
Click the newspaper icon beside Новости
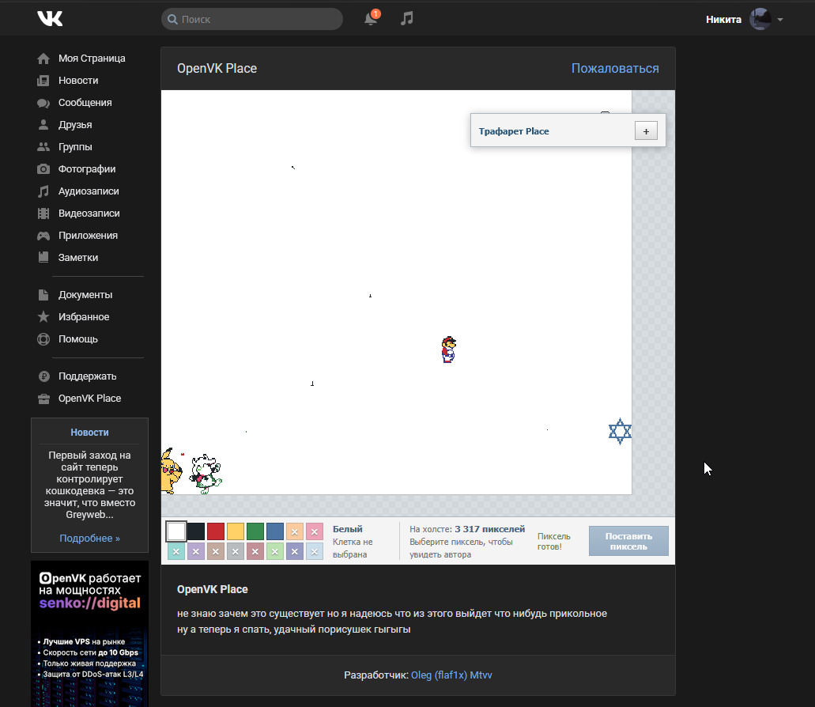pos(43,81)
